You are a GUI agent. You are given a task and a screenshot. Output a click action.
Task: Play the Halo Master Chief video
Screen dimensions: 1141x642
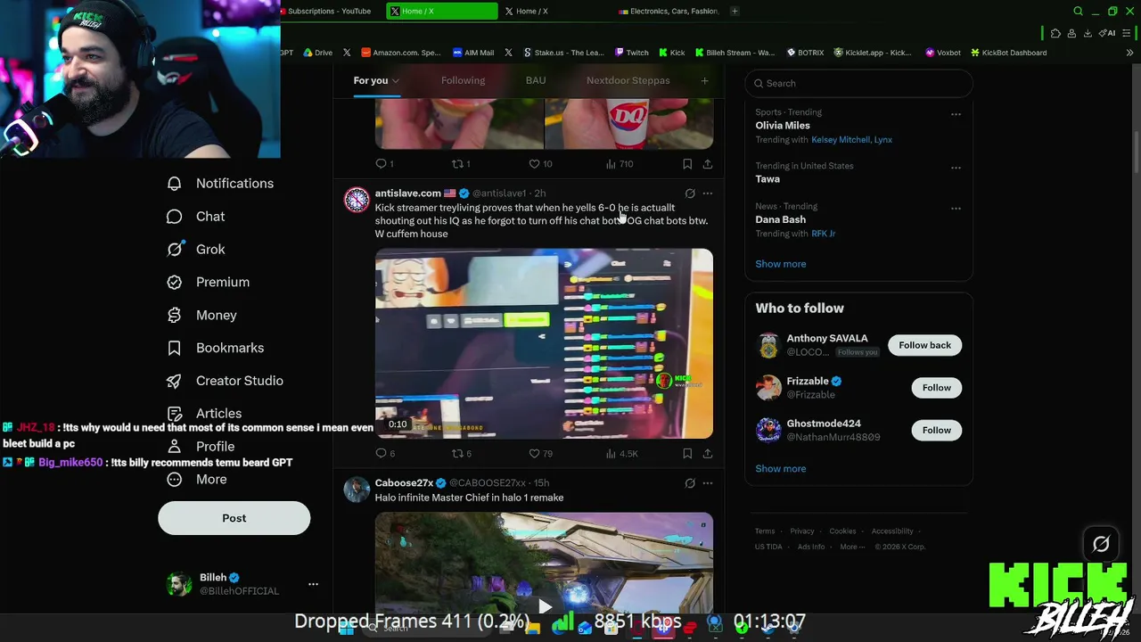545,606
